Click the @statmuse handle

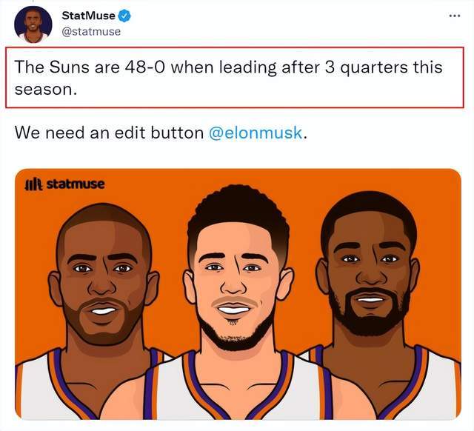[91, 31]
